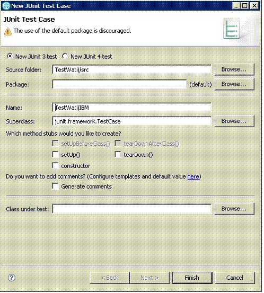This screenshot has height=293, width=264.
Task: Check the tearDown() method stub
Action: [x=118, y=155]
